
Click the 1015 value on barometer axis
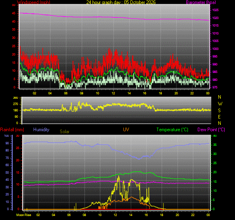click(215, 25)
